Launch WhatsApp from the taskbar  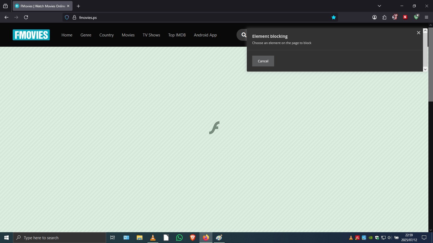[x=179, y=238]
